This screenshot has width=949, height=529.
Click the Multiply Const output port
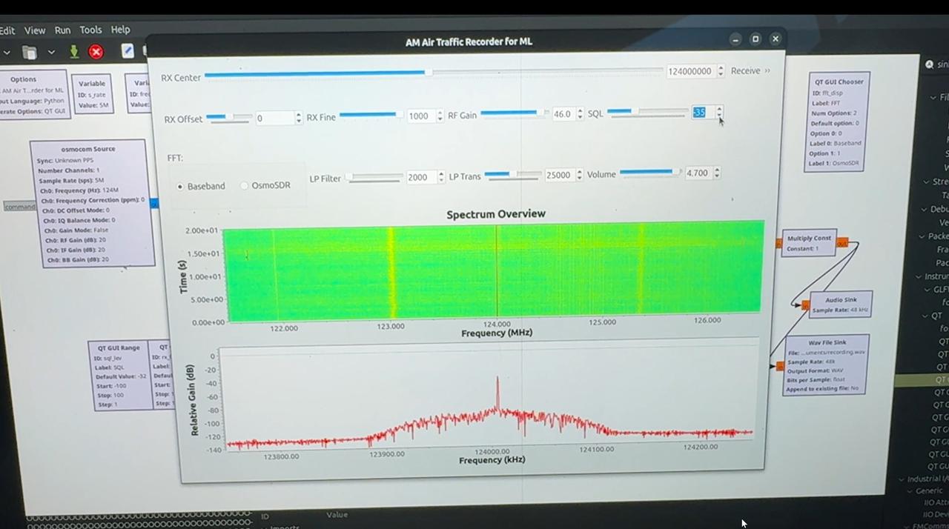coord(842,242)
